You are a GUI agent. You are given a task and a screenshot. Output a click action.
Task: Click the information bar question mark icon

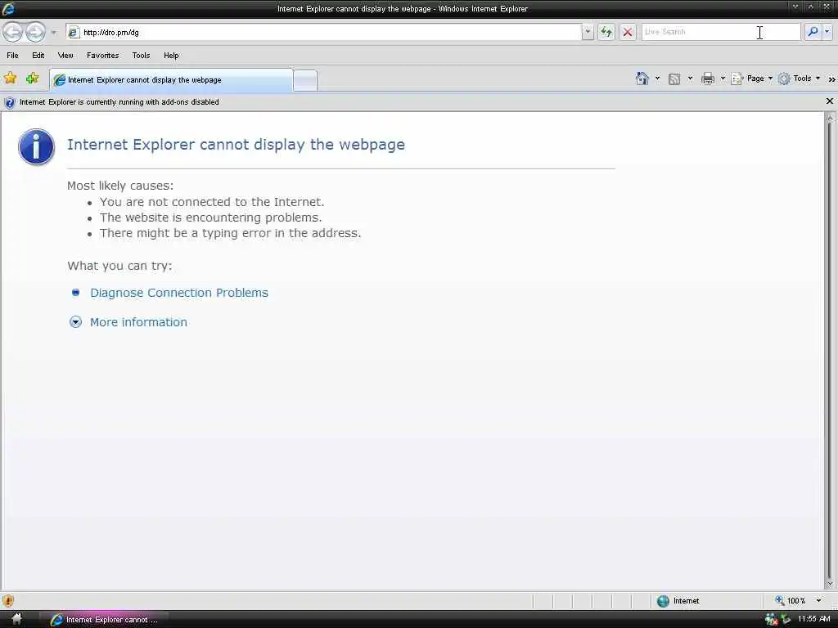[x=9, y=102]
